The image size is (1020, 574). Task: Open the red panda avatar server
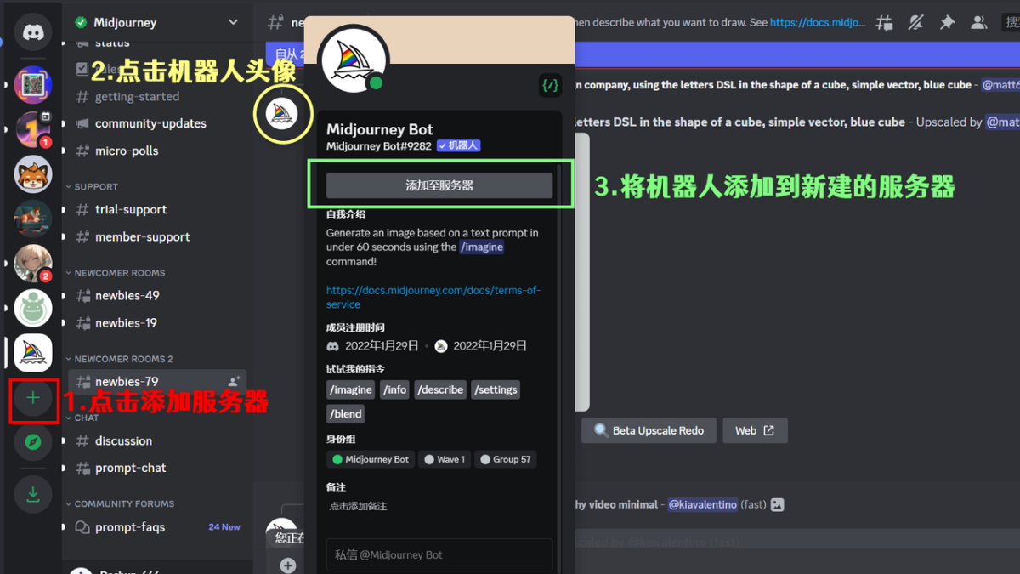[x=33, y=174]
